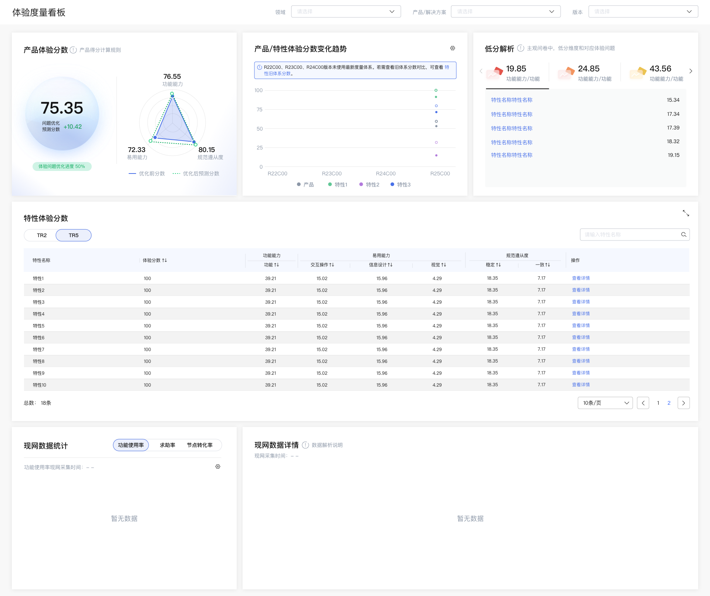Click 特性名称 column header
The image size is (710, 596).
41,260
